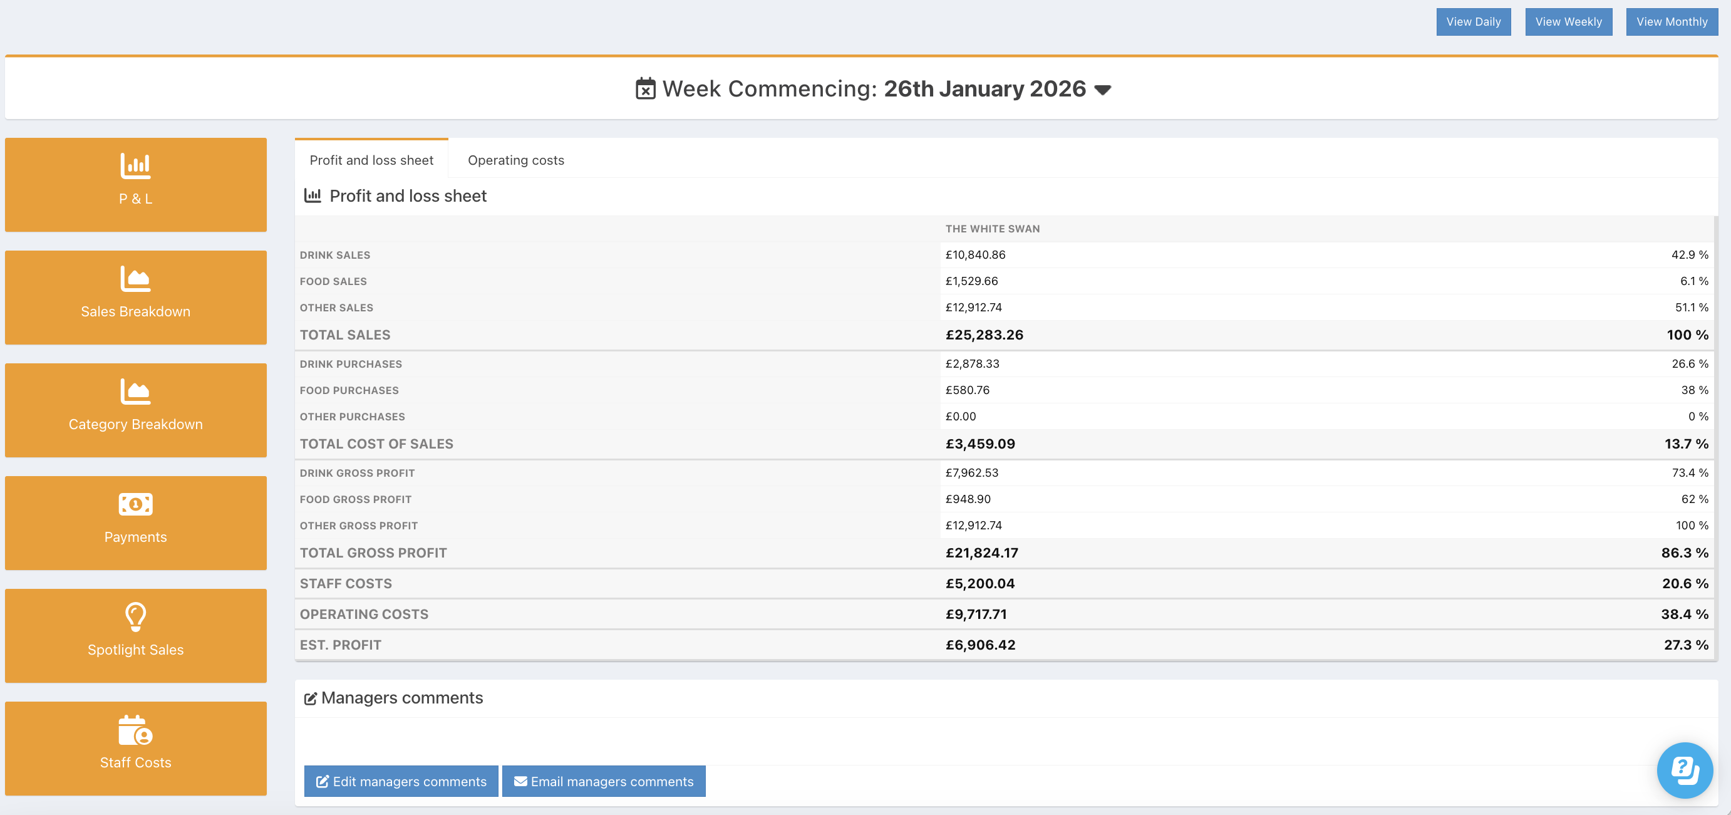Click View Monthly button
The image size is (1731, 815).
pos(1672,21)
